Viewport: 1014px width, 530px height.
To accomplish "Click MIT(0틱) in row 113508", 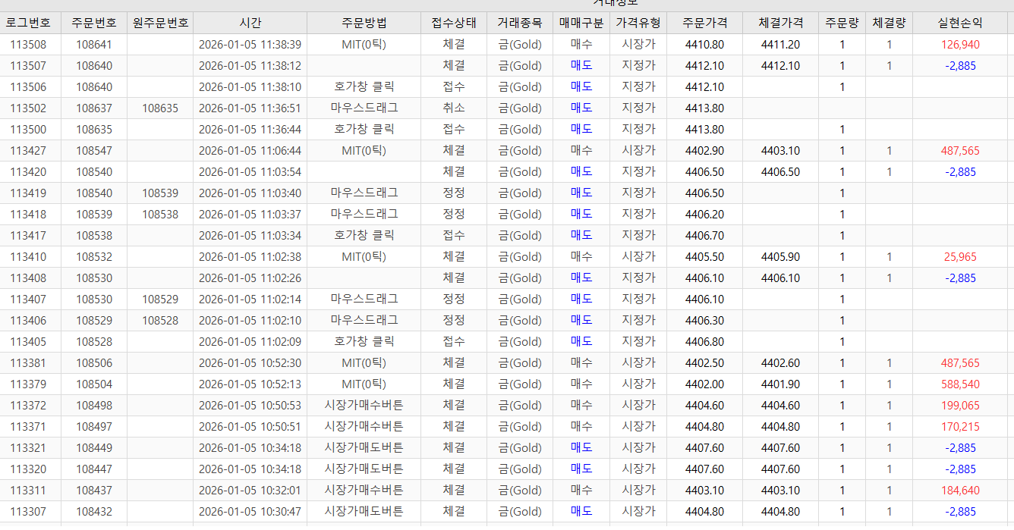I will (x=364, y=45).
